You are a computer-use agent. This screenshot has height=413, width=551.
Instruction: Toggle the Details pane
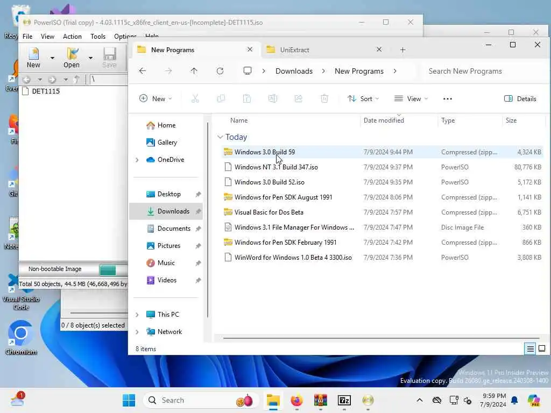520,99
